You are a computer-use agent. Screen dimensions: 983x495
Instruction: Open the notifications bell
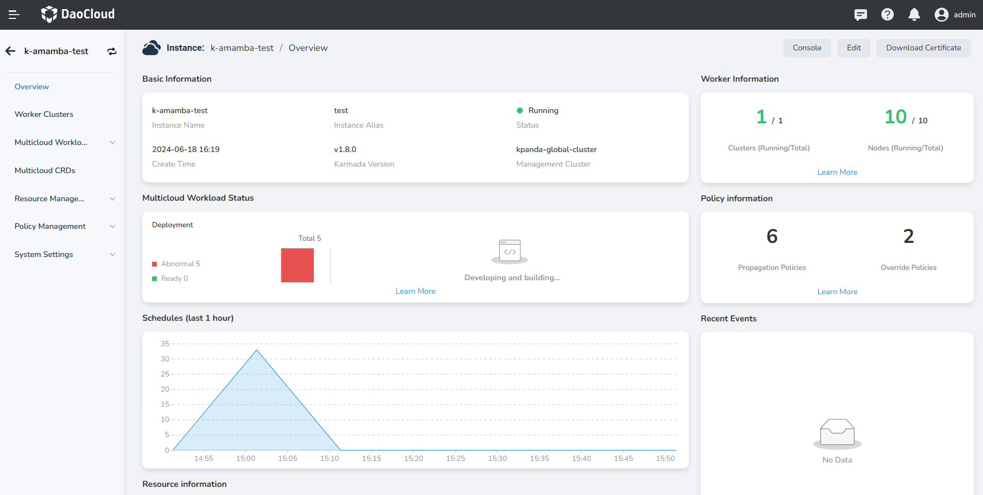914,15
